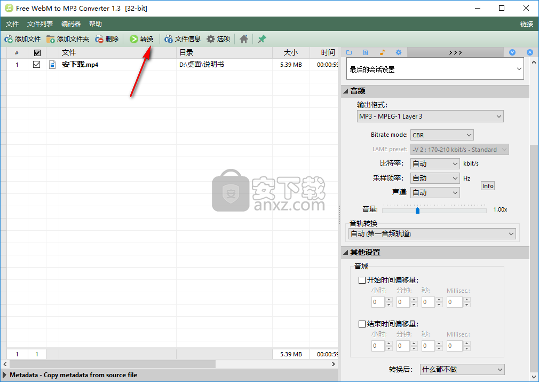Open the Bitrate mode CBR dropdown
Viewport: 539px width, 382px height.
pyautogui.click(x=442, y=135)
